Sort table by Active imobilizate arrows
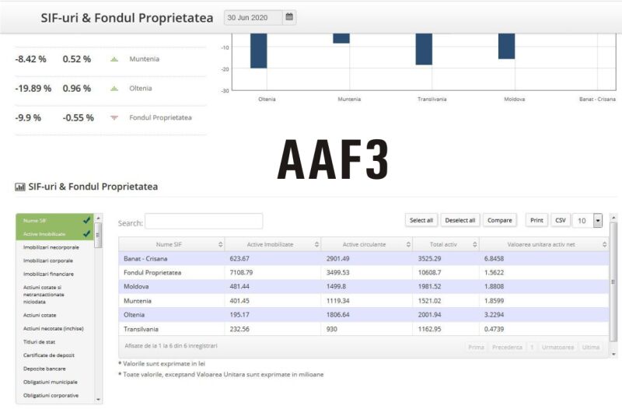This screenshot has height=409, width=622. pos(316,245)
